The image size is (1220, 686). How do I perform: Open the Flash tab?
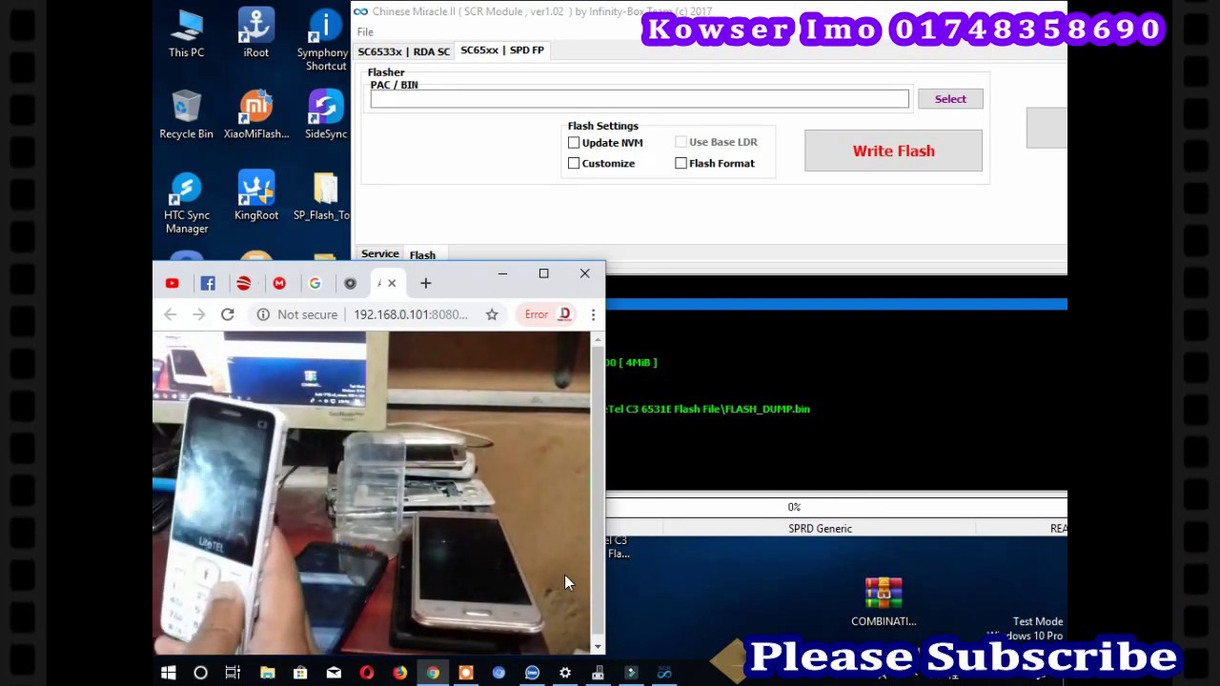pyautogui.click(x=422, y=255)
